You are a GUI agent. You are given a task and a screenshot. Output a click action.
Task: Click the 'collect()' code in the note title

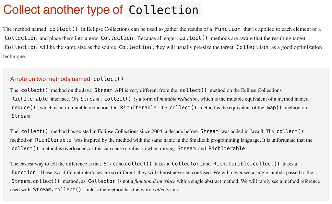pos(108,79)
